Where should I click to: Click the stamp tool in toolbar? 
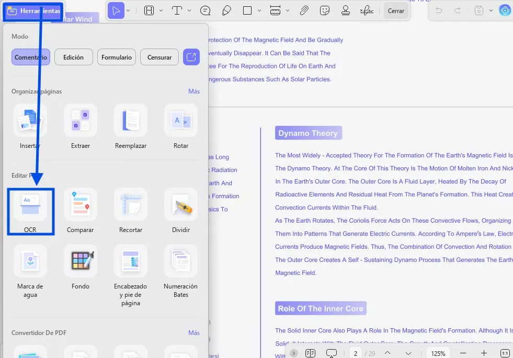click(x=345, y=10)
